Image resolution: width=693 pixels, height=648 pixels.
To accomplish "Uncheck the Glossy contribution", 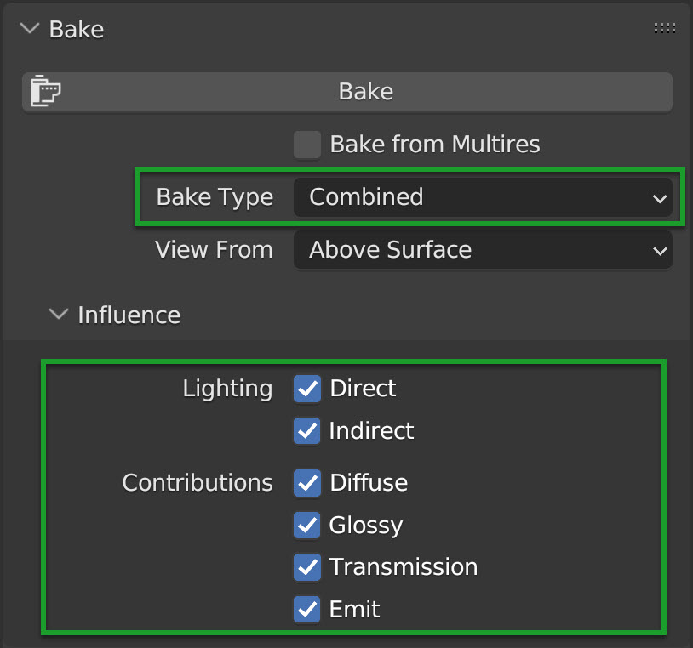I will click(307, 525).
